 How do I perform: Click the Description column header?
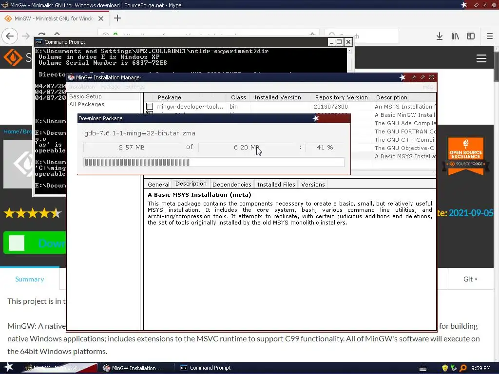pos(403,97)
